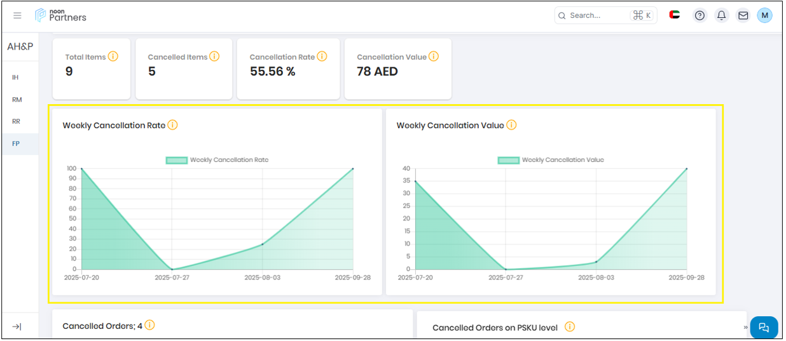Click info icon by Weekly Cancellation Value title
The image size is (786, 341).
click(511, 125)
